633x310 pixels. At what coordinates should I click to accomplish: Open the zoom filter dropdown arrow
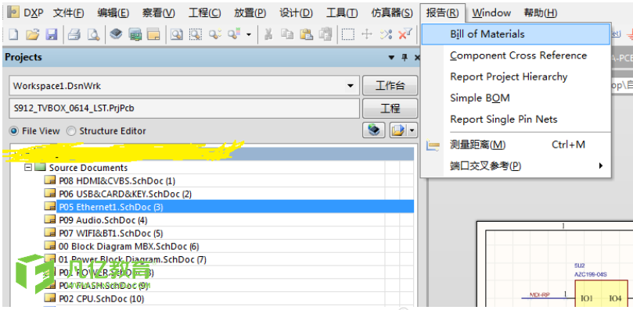[249, 34]
